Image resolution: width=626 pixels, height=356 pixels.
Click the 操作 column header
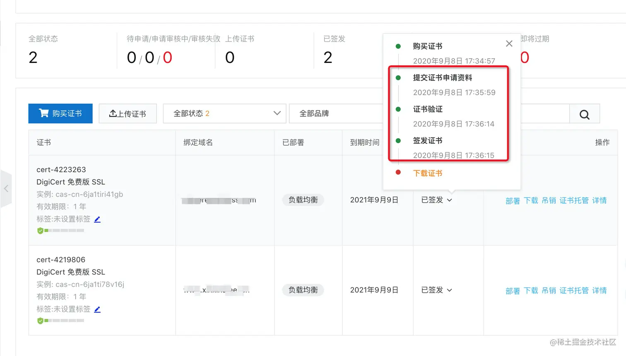[x=602, y=142]
